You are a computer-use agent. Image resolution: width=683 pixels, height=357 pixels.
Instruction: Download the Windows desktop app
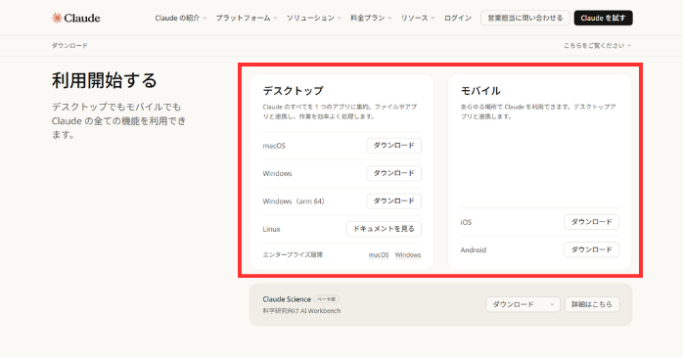pyautogui.click(x=393, y=173)
